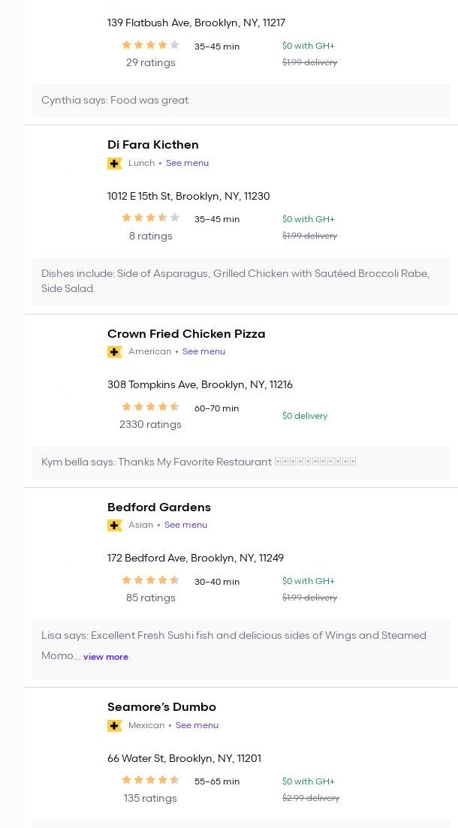The height and width of the screenshot is (828, 458).
Task: Open See menu for Di Fara Kicthen
Action: coord(187,163)
